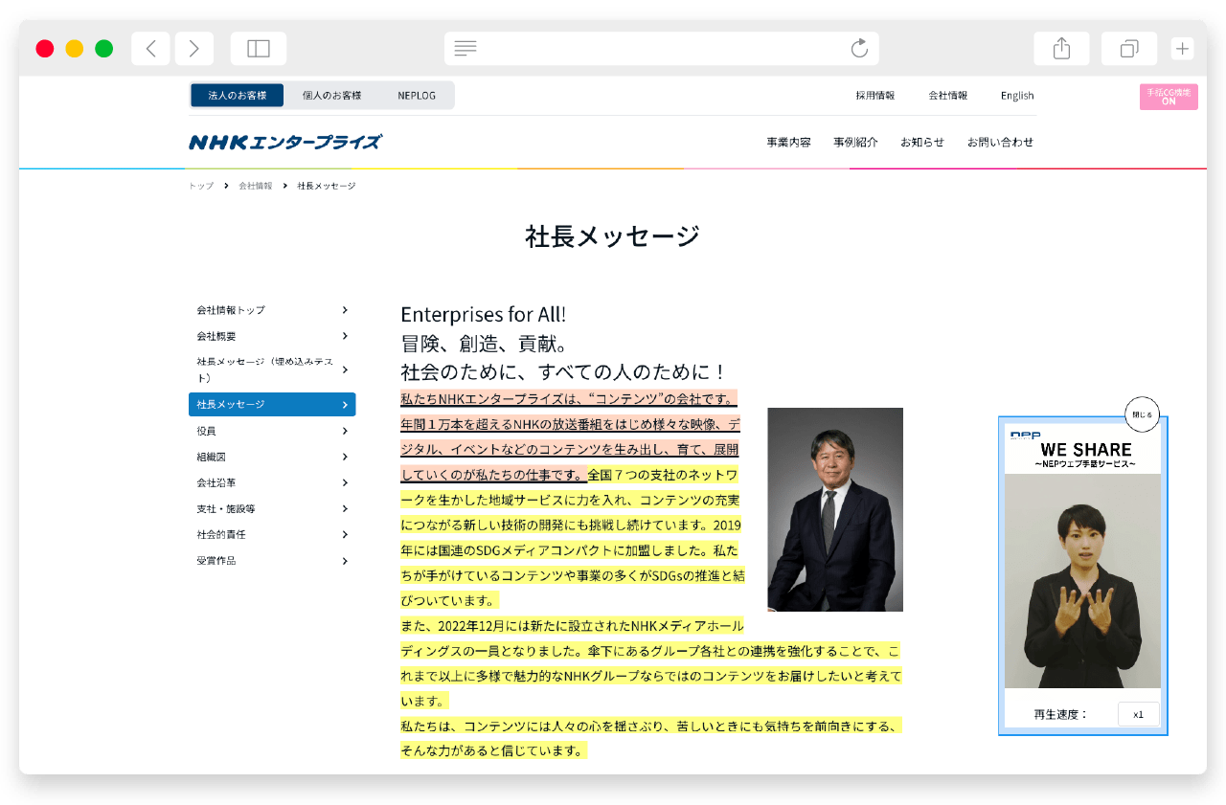Toggle the 手話CG情報 ON switch
Viewport: 1226px width, 805px height.
(1169, 97)
